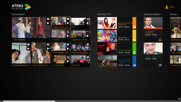Open Los Cazadores del Pantano thumbnail
Viewport: 181px width, 102px height.
pos(107,61)
